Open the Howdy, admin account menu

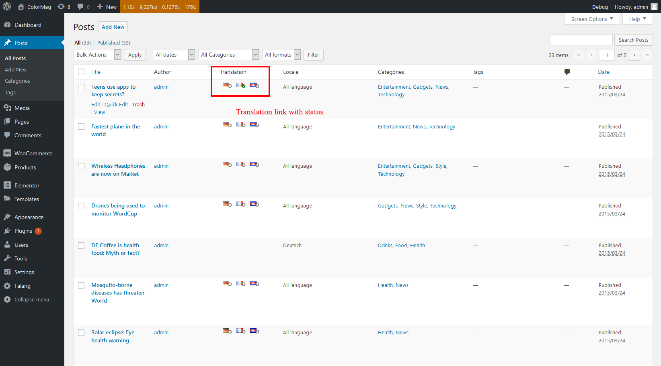click(636, 6)
